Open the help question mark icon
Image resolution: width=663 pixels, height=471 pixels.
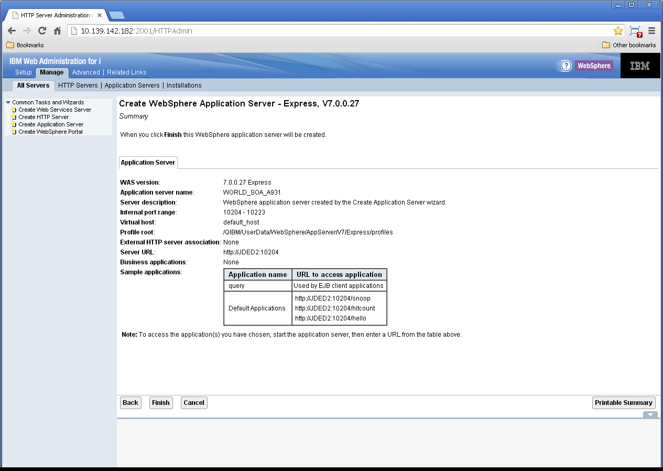[566, 66]
